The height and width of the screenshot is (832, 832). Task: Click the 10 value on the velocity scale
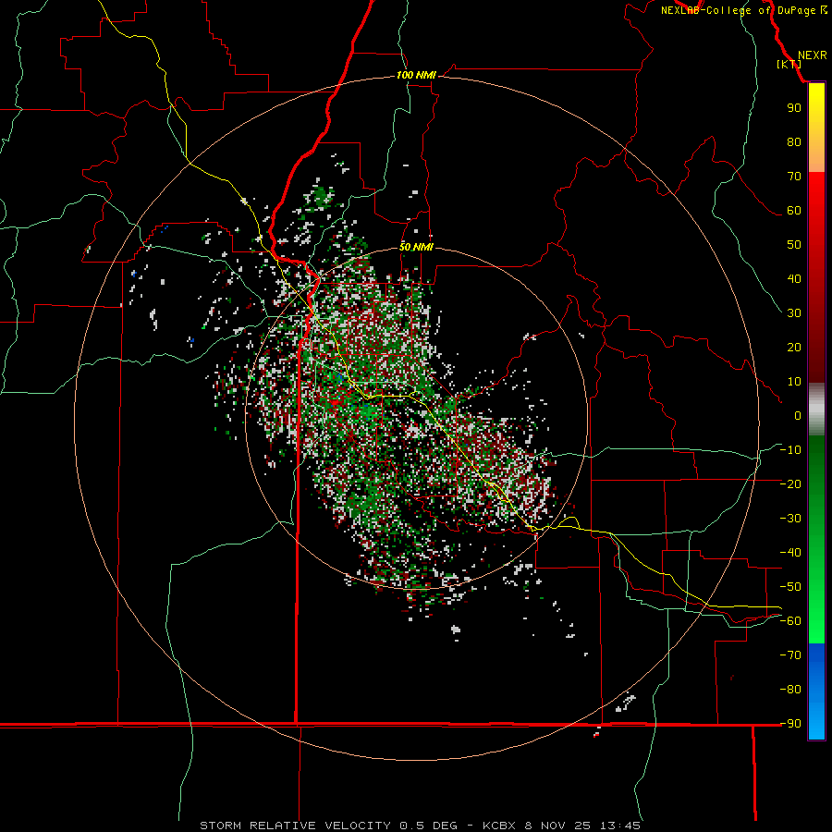794,382
